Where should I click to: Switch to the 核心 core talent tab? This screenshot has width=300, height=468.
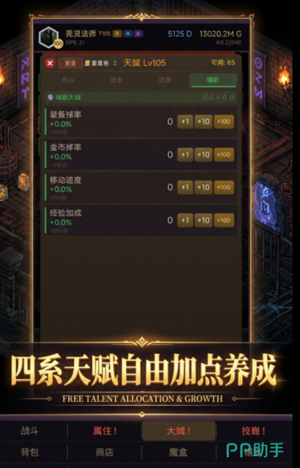pos(68,80)
